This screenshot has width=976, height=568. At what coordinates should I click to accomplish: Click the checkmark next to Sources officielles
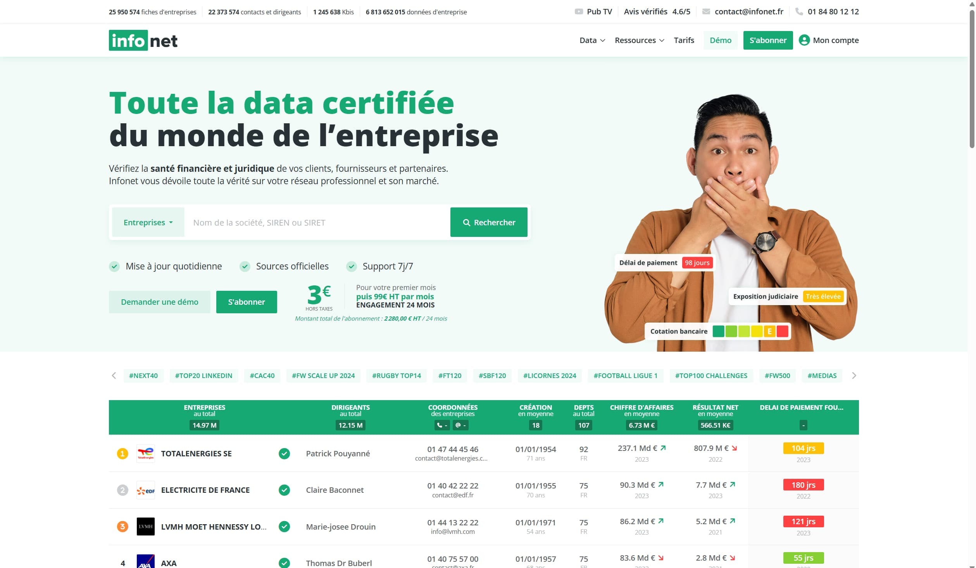point(245,266)
